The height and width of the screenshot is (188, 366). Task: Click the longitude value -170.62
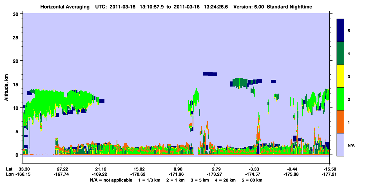(x=138, y=174)
